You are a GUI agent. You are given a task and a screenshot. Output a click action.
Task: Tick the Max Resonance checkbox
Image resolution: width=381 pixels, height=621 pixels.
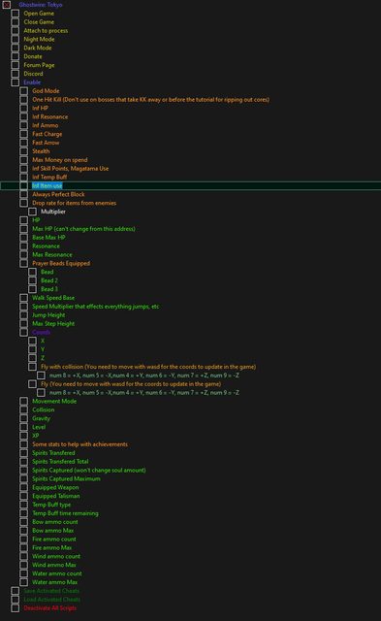(23, 254)
